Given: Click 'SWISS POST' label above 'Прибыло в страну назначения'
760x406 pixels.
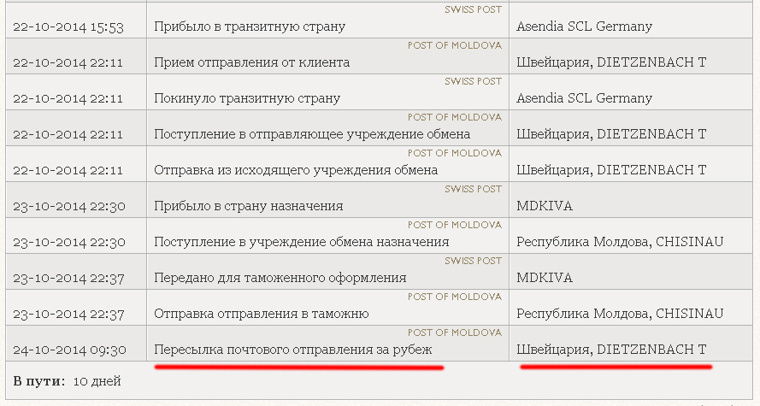Looking at the screenshot, I should (x=473, y=189).
